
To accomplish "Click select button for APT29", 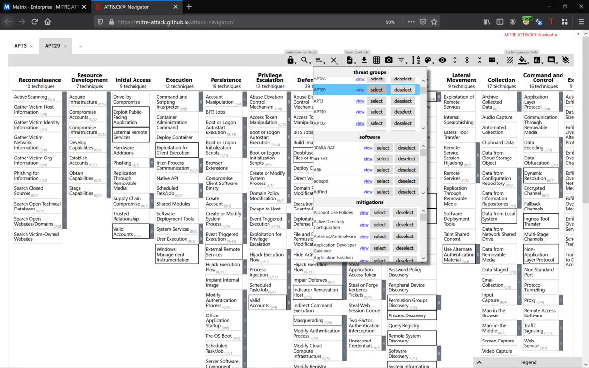I will [376, 90].
